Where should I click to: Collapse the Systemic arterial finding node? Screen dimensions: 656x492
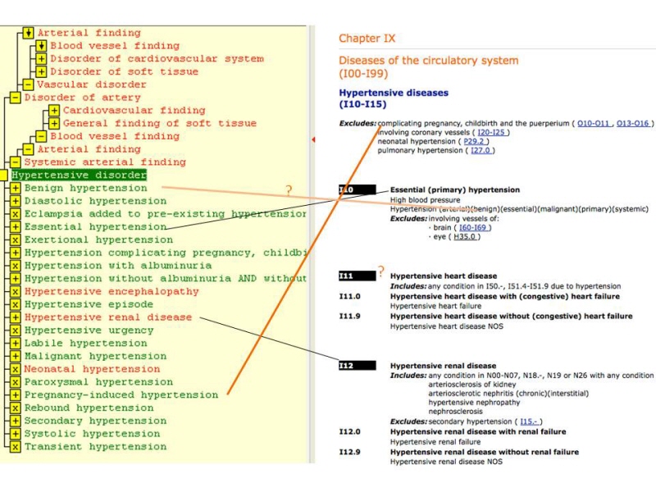pyautogui.click(x=15, y=162)
